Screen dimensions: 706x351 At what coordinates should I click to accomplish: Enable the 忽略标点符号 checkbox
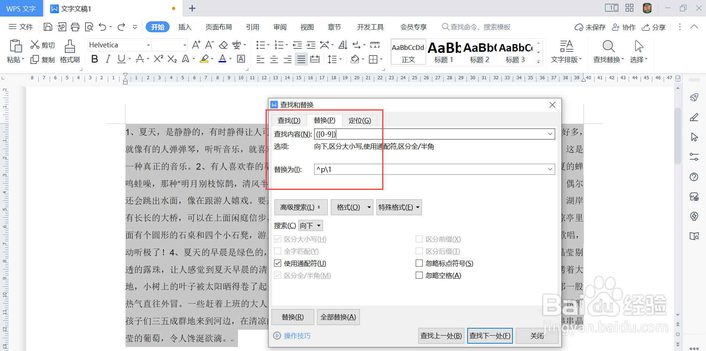coord(419,263)
